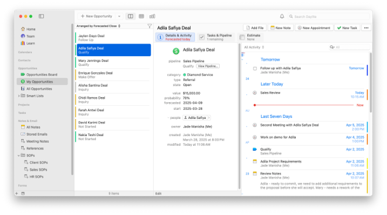Click Add File button
Image resolution: width=387 pixels, height=215 pixels.
click(255, 28)
